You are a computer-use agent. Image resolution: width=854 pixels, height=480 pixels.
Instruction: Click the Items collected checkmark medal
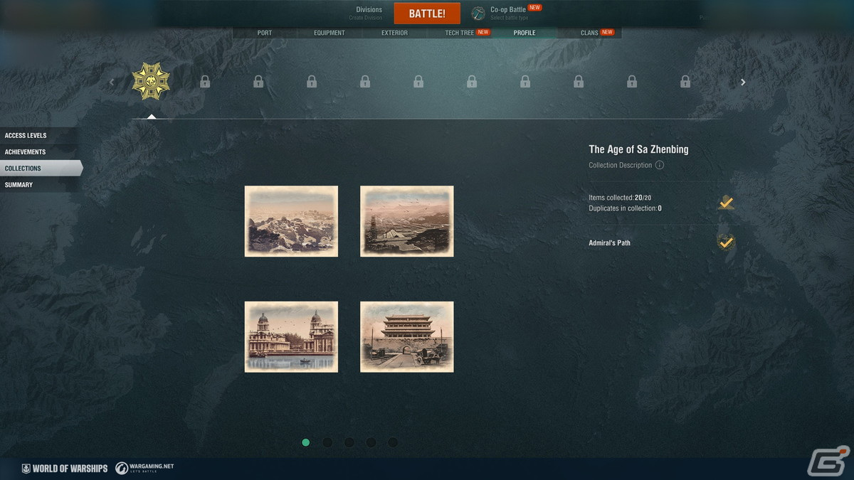click(725, 203)
